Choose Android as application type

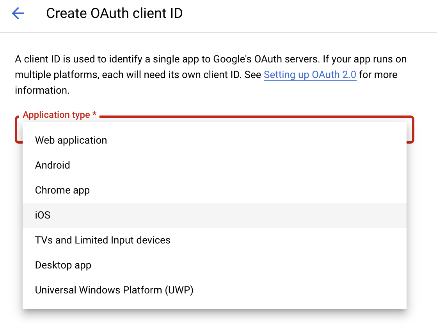click(214, 165)
